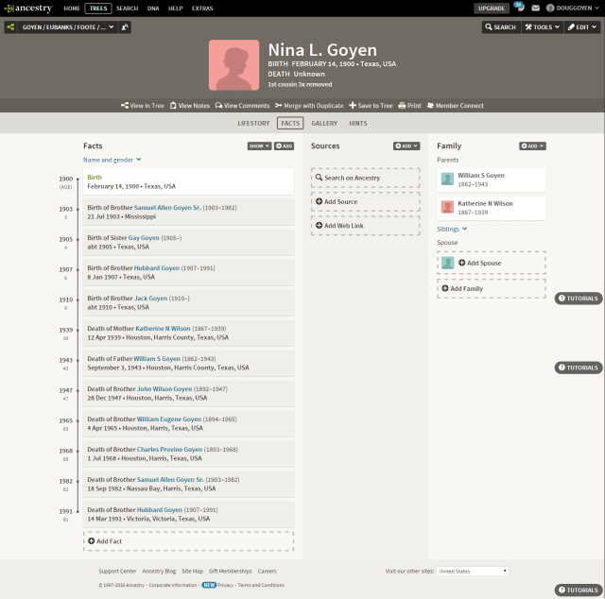This screenshot has width=605, height=599.
Task: Open the notifications bell icon
Action: tap(519, 7)
